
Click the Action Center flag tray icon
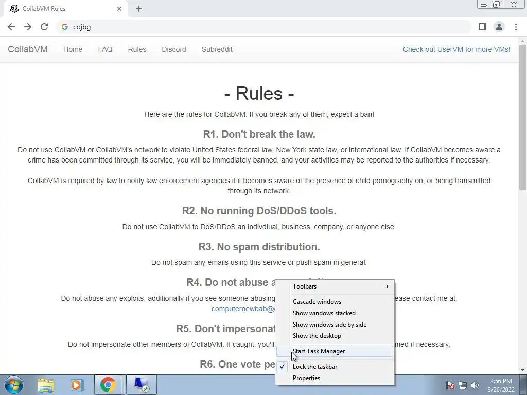pyautogui.click(x=450, y=385)
